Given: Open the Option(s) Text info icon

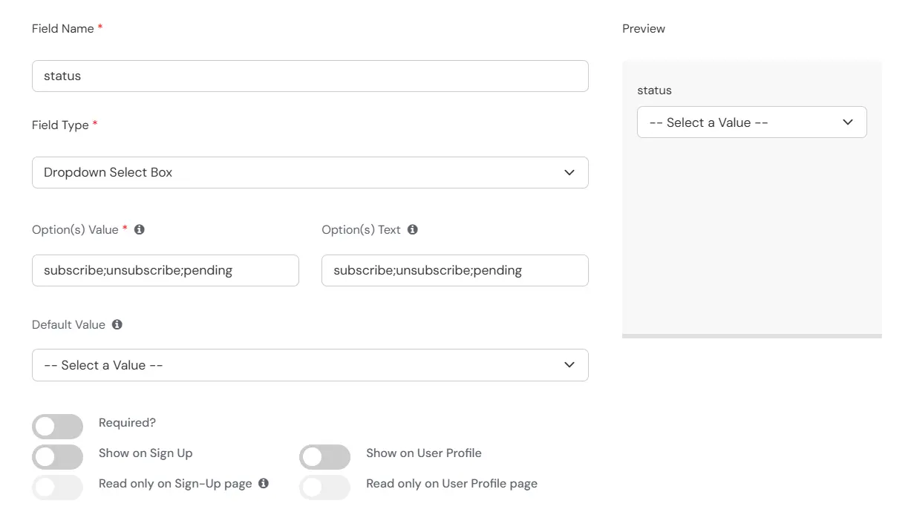Looking at the screenshot, I should pos(413,229).
